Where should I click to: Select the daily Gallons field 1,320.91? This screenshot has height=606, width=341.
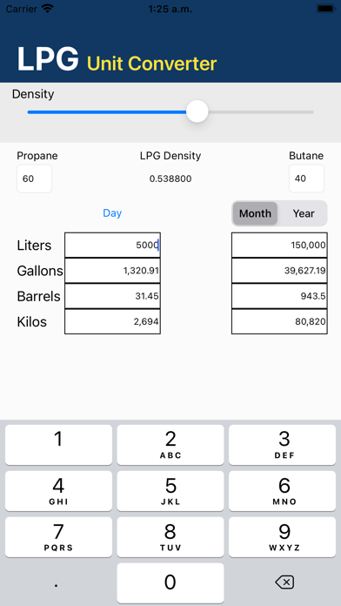112,271
